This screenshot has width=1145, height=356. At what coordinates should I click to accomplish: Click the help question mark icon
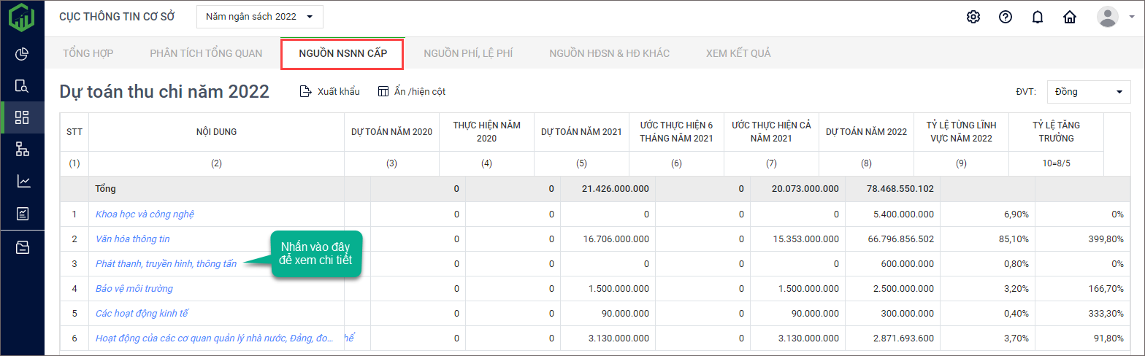click(x=1005, y=17)
